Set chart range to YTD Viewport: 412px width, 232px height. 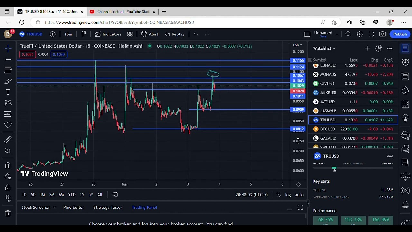click(x=72, y=195)
